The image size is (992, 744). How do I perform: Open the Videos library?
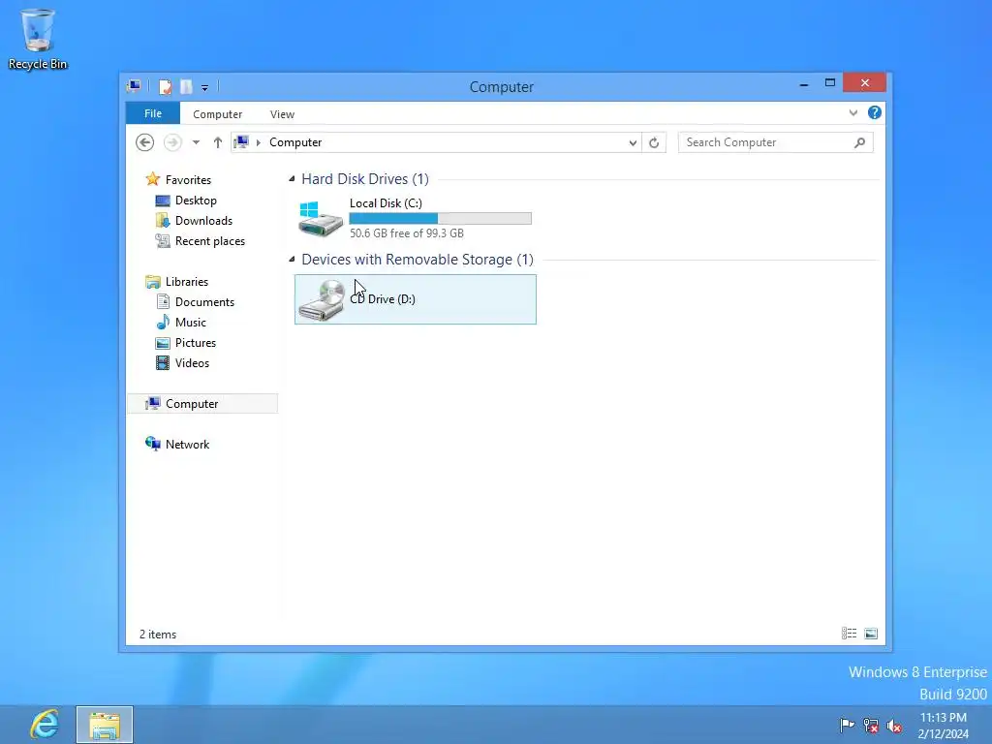click(x=192, y=362)
